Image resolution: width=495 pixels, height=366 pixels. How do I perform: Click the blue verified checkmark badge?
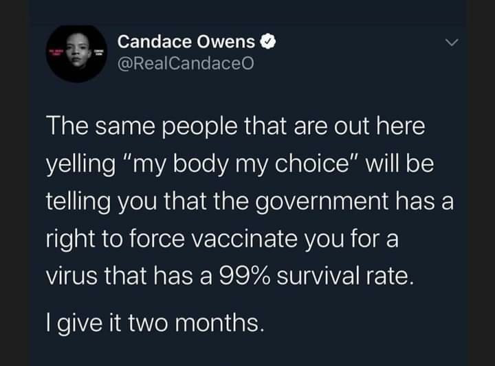pos(269,42)
